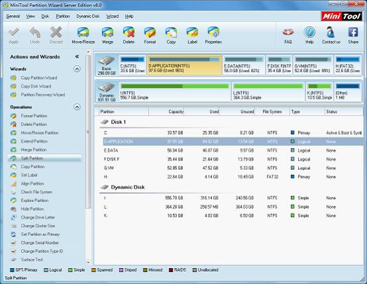Click the Format toolbar icon

pyautogui.click(x=150, y=35)
